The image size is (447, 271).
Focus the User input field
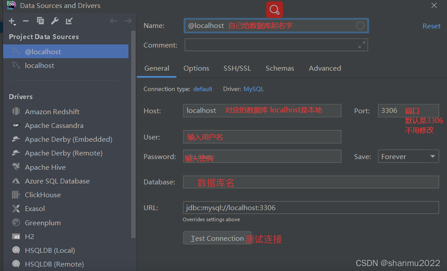[x=262, y=137]
